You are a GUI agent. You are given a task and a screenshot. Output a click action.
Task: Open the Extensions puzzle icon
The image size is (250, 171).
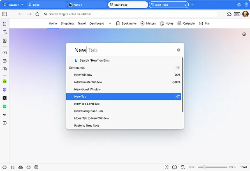click(229, 14)
